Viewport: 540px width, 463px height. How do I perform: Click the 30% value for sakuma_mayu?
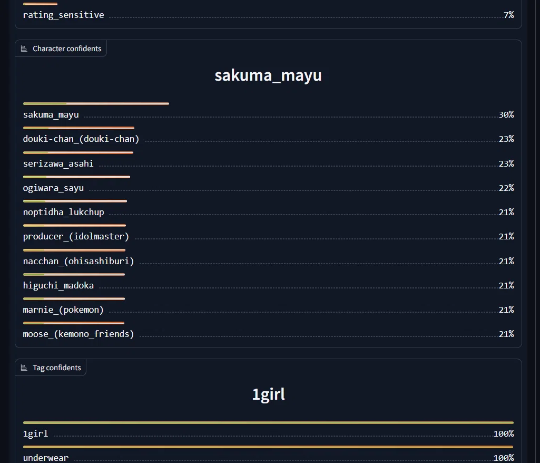506,114
